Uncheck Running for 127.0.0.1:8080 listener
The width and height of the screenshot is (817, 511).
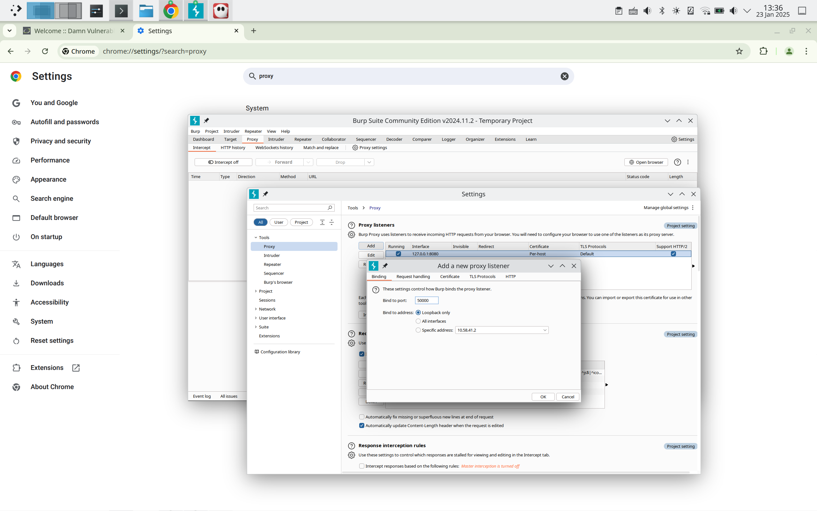click(398, 254)
